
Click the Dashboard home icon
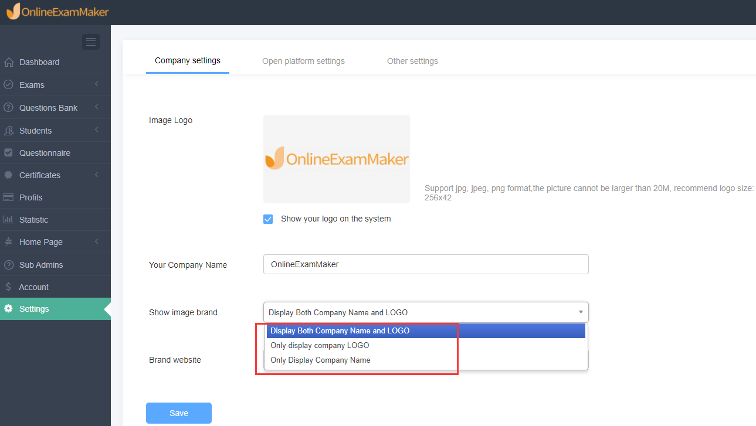click(x=8, y=62)
